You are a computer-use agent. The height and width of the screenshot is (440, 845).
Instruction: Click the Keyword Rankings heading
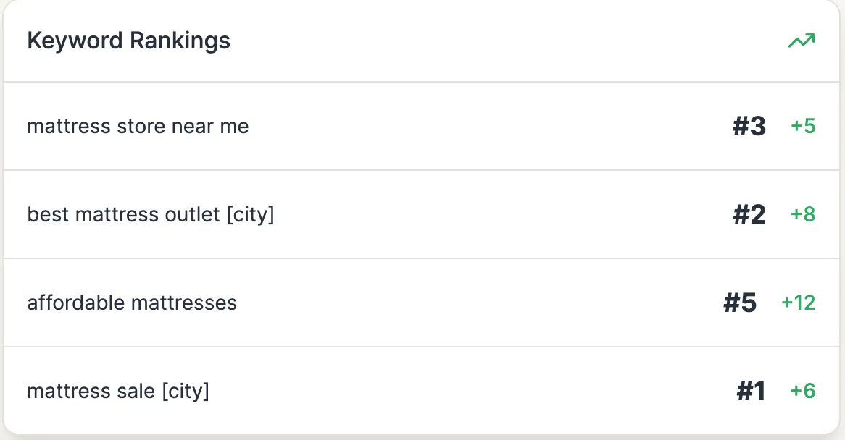(x=128, y=41)
